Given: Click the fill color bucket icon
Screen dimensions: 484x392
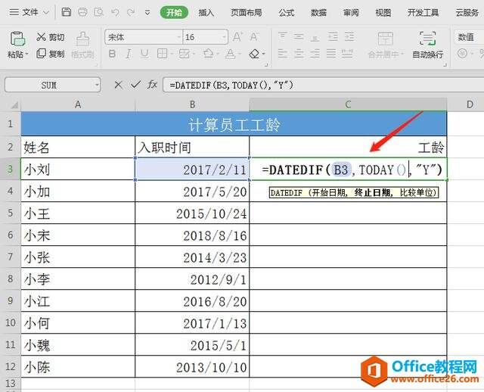Looking at the screenshot, I should 209,54.
